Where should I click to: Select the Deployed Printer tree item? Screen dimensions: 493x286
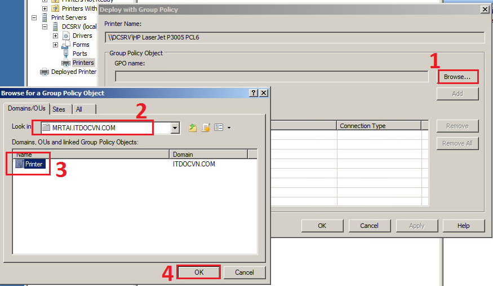[x=74, y=72]
